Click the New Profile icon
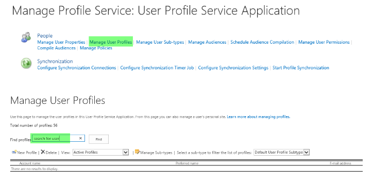The height and width of the screenshot is (188, 373). (x=14, y=152)
